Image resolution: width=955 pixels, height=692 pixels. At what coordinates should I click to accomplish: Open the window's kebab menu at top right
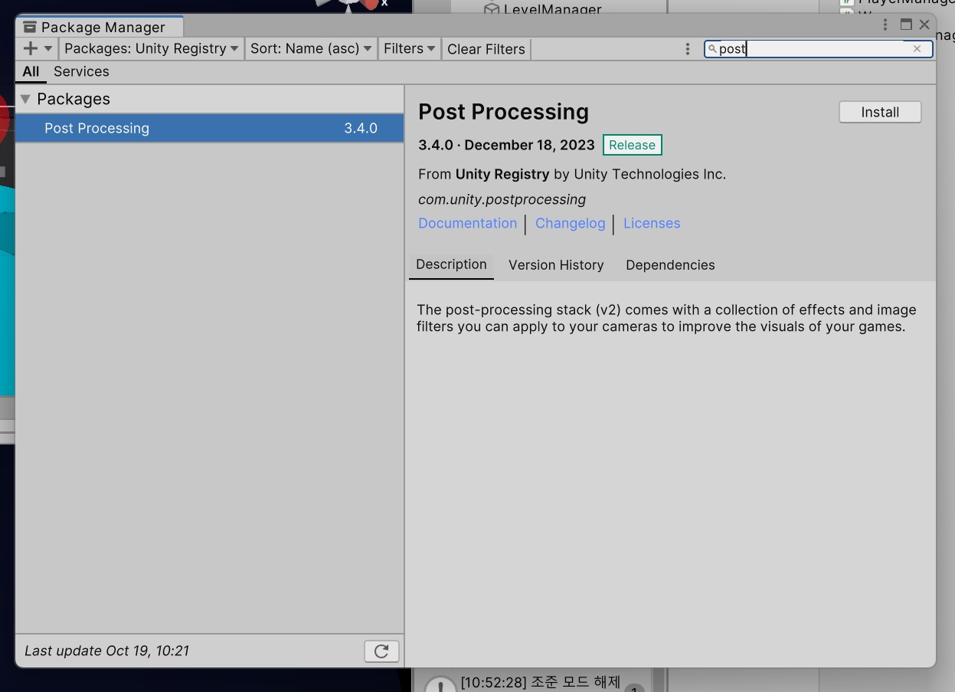click(x=886, y=25)
